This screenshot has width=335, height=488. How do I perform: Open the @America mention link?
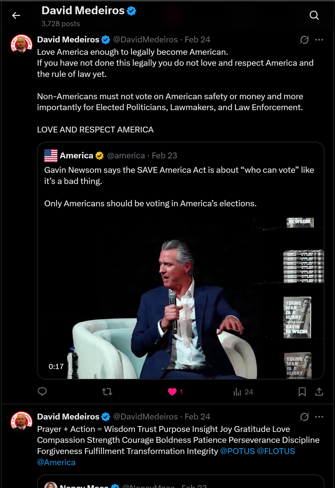(56, 462)
